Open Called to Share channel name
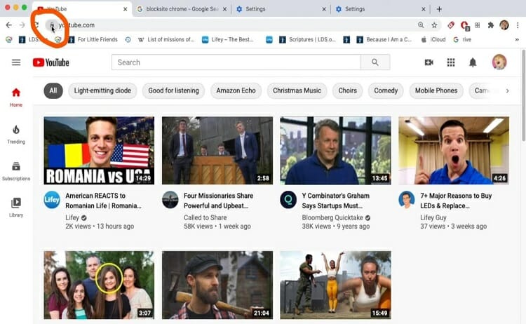Viewport: 526px width, 324px height. (205, 217)
